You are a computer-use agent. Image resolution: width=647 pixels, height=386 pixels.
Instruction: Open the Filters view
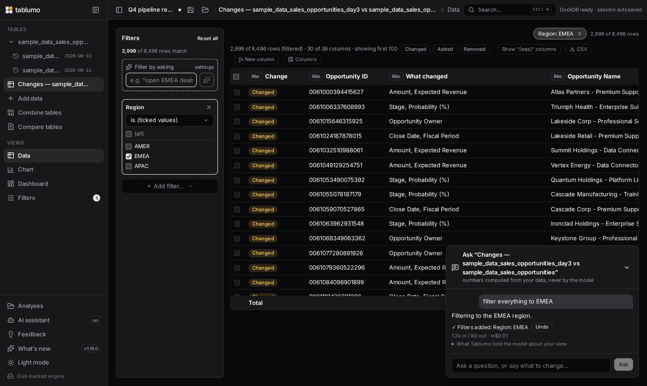pyautogui.click(x=54, y=198)
